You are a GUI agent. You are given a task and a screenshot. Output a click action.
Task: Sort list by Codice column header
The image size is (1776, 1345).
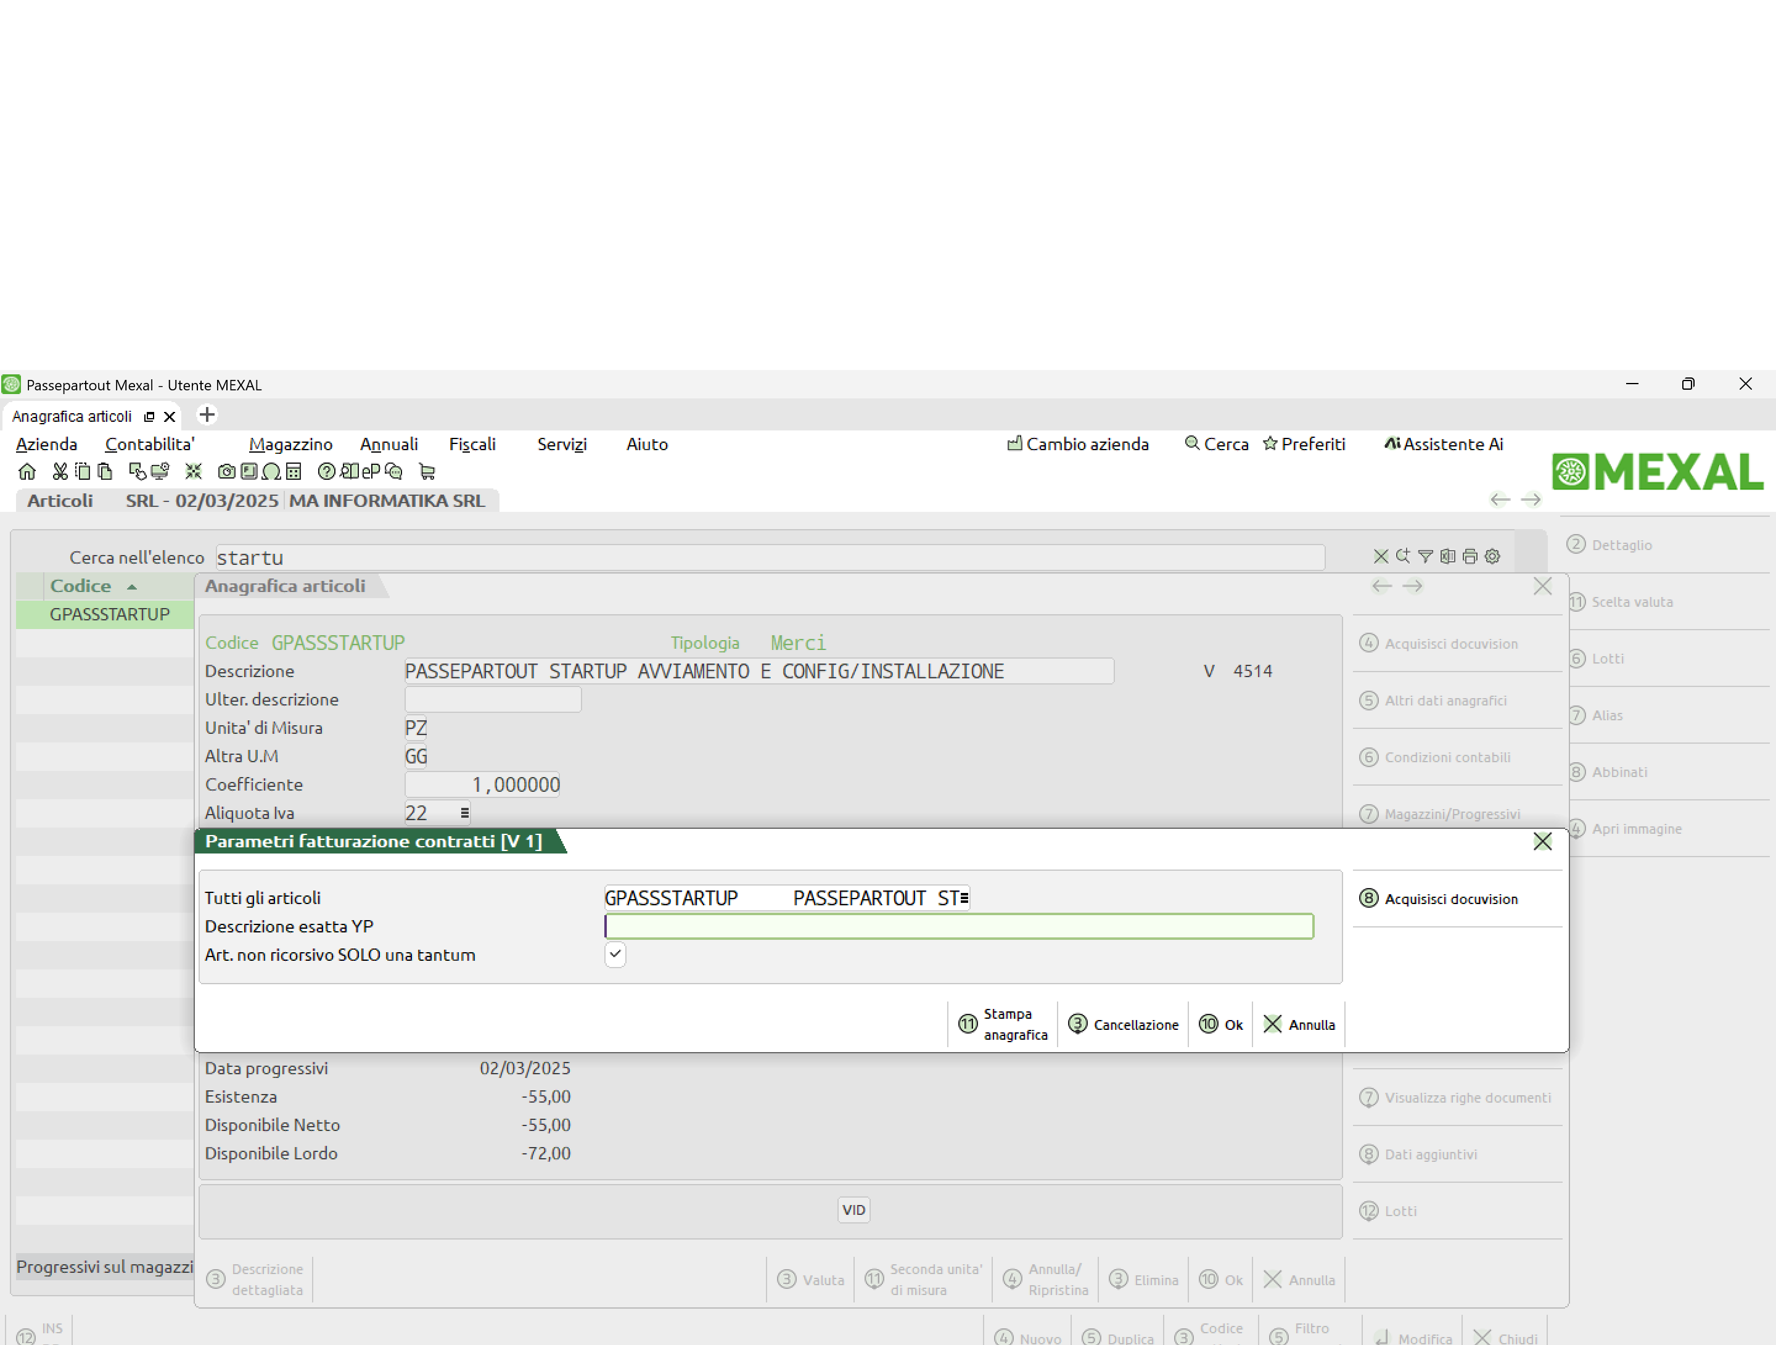(x=81, y=585)
